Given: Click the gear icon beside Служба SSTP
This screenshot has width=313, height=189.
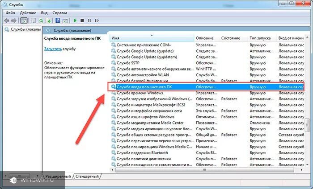Looking at the screenshot, I should (x=114, y=63).
